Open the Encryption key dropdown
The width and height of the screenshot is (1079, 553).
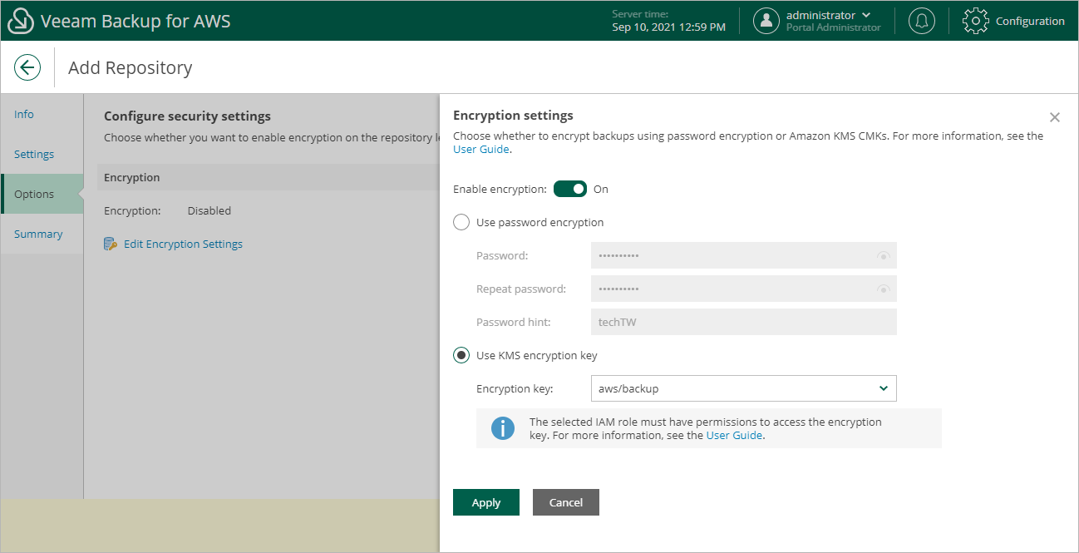[743, 388]
